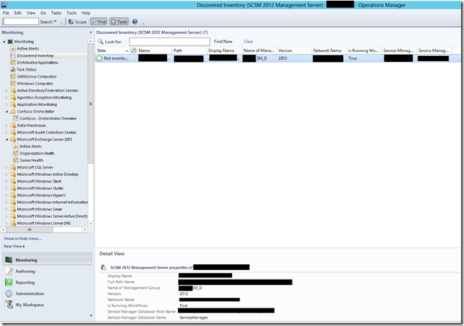
Task: Switch to the Reporting workspace
Action: click(x=25, y=282)
